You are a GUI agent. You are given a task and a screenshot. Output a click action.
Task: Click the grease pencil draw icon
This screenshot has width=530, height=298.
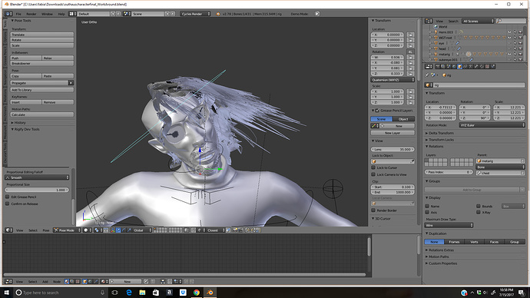tap(374, 126)
